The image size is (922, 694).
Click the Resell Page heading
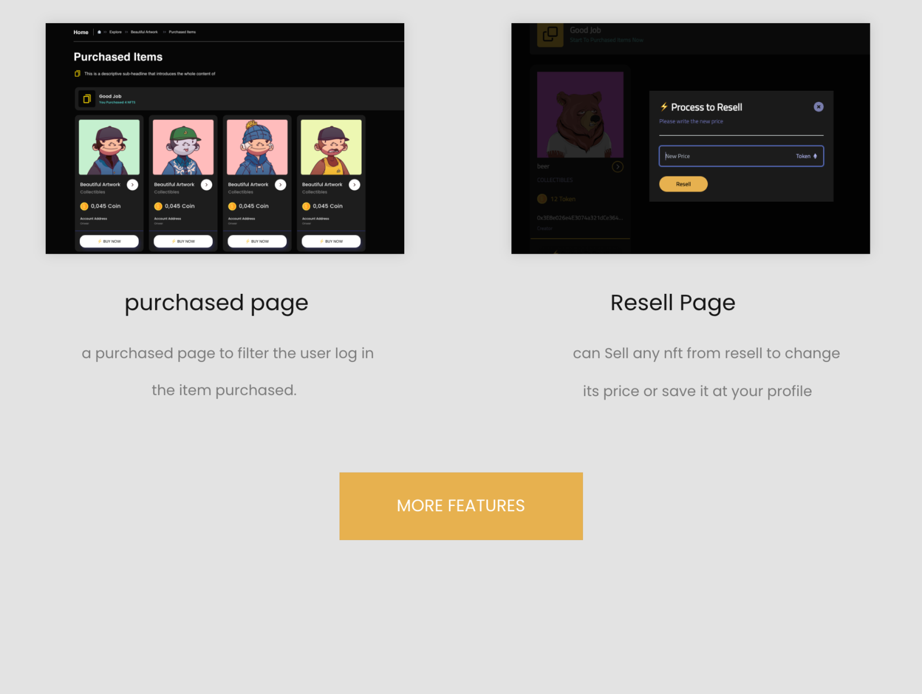[x=673, y=303]
